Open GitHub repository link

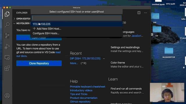(x=80, y=102)
